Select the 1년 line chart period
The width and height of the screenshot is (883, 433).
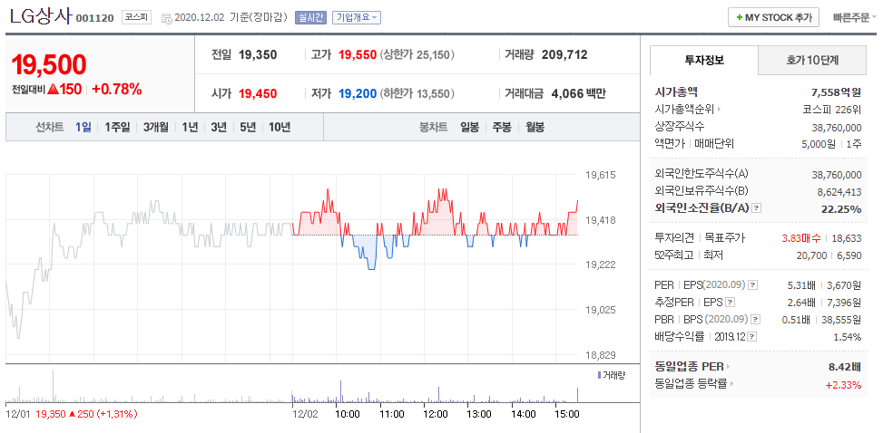[x=190, y=127]
